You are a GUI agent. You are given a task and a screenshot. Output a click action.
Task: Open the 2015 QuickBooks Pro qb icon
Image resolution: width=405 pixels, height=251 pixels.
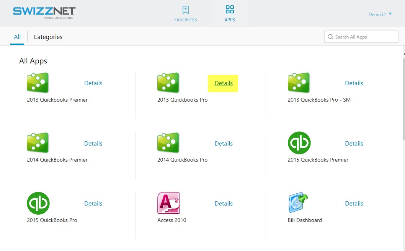click(38, 203)
